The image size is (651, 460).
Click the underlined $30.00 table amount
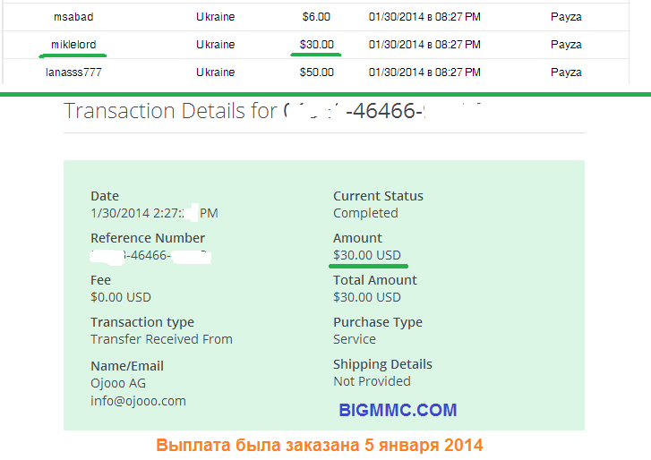click(x=316, y=44)
